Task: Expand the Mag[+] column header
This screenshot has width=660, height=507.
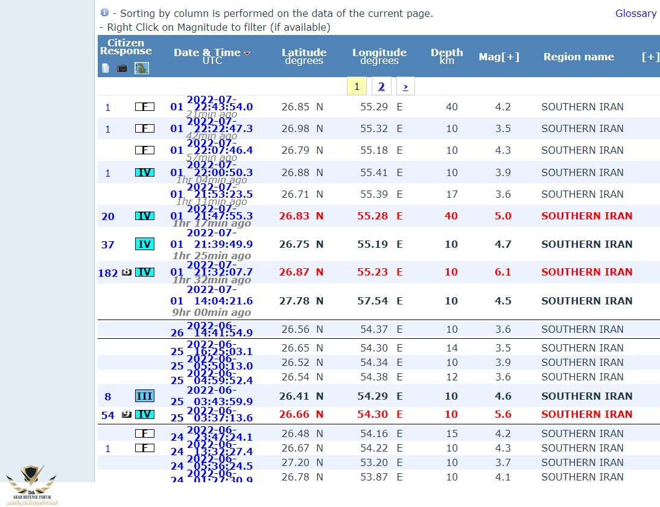Action: [499, 57]
